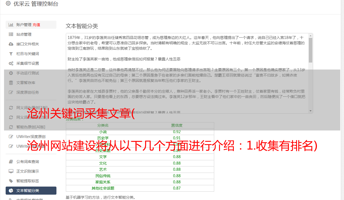Viewport: 344px width, 200px height.
Task: Click the 0.92 confidence value
Action: (x=177, y=132)
